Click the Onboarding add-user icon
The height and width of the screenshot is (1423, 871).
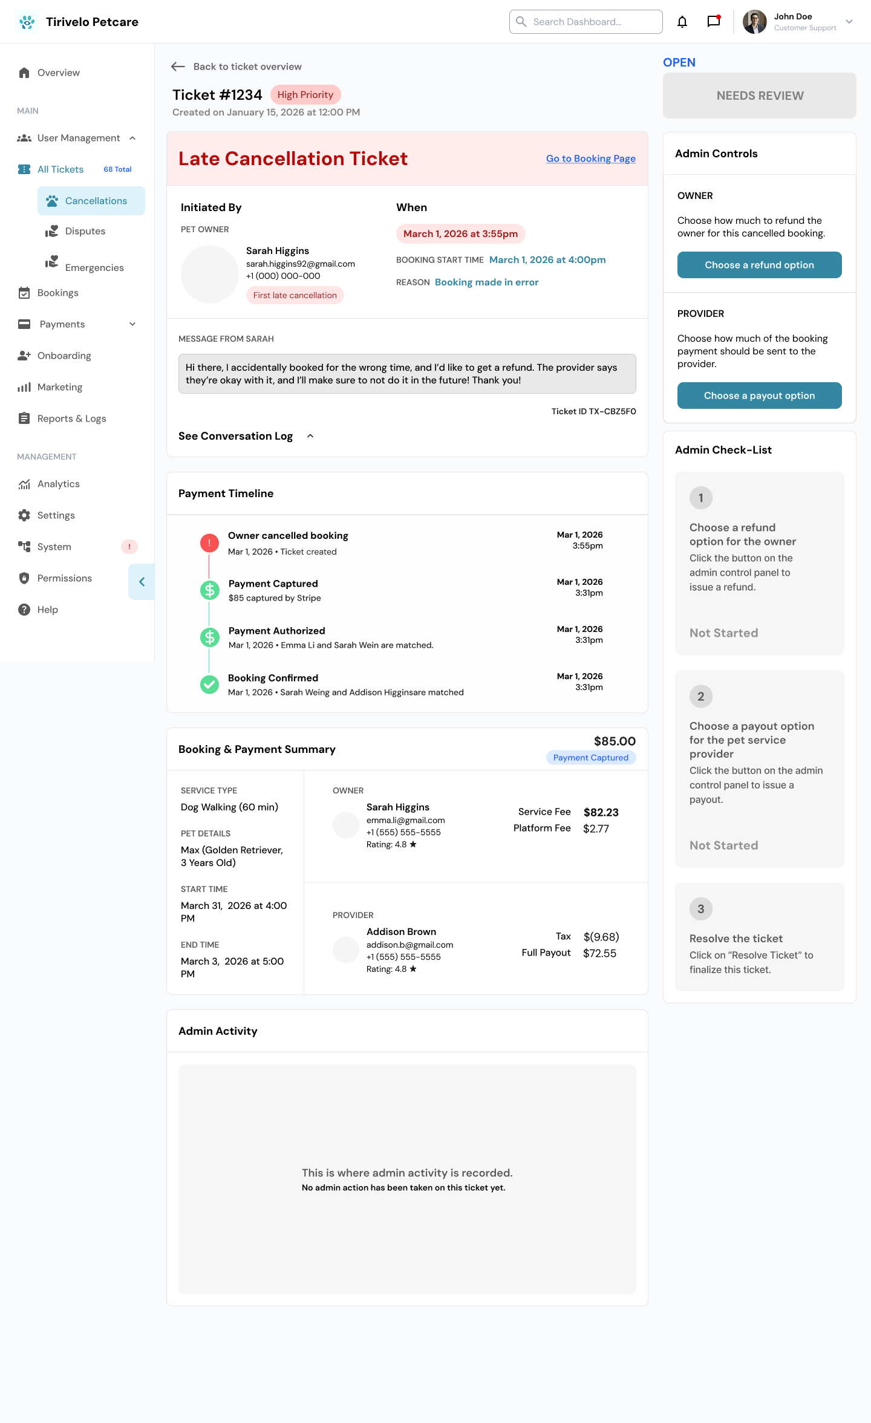tap(24, 356)
